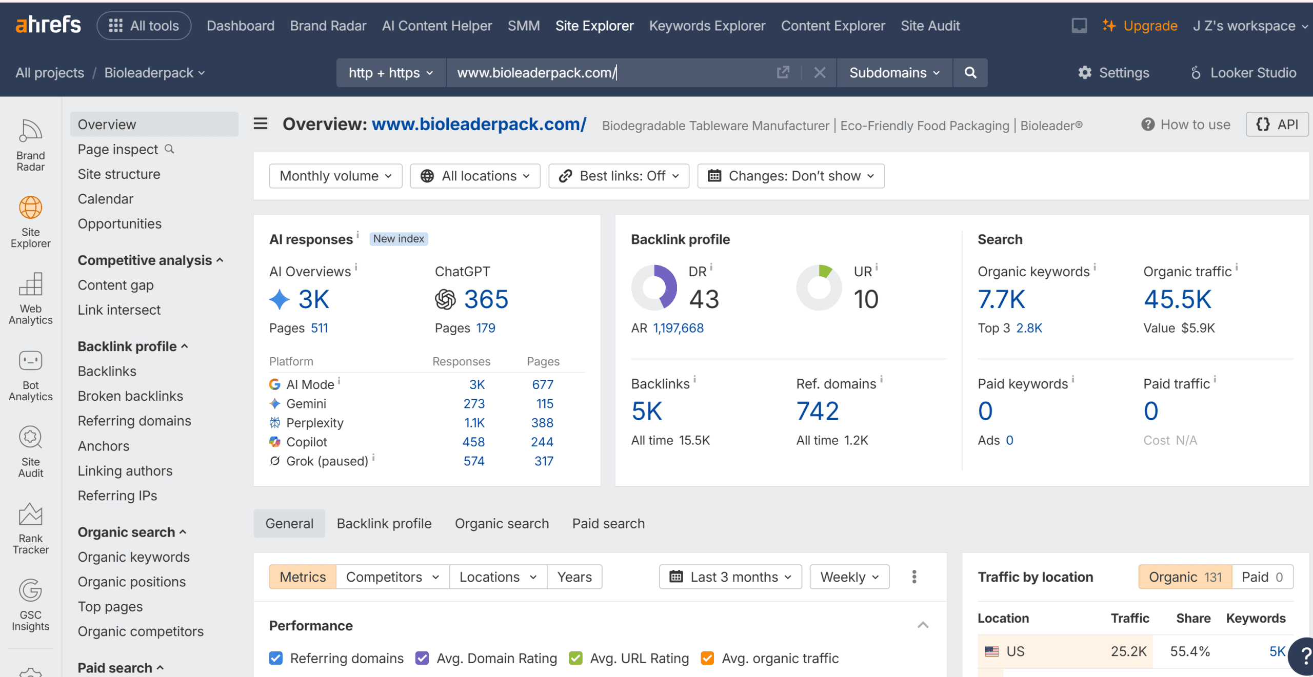Screen dimensions: 1313x677
Task: Uncheck Referring domains checkbox
Action: click(x=276, y=658)
